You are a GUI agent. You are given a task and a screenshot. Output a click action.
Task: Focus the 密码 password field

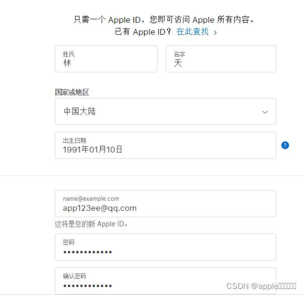[x=166, y=247]
